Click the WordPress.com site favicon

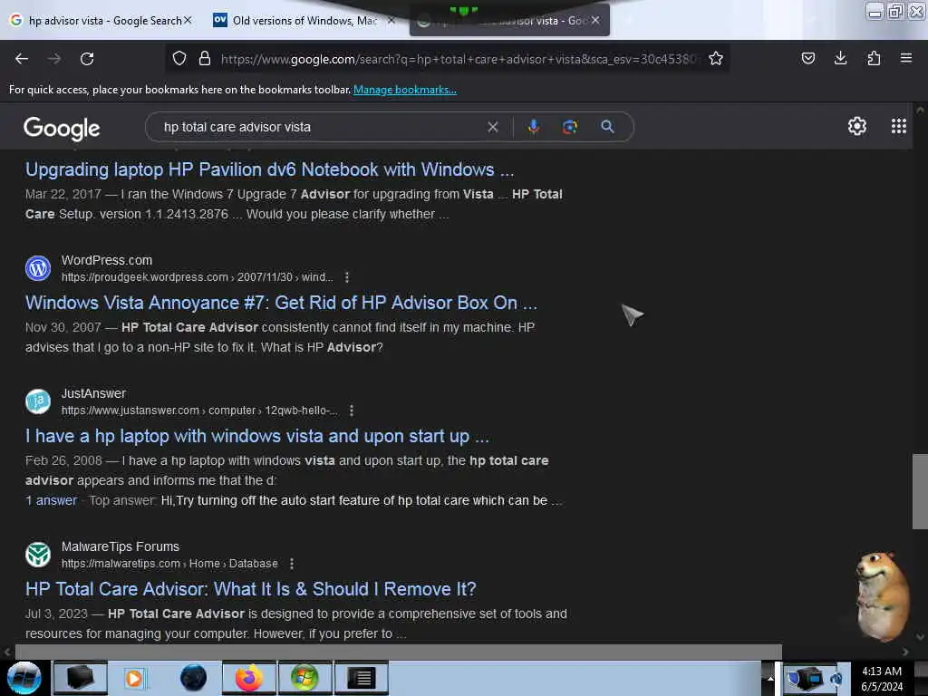[x=38, y=268]
